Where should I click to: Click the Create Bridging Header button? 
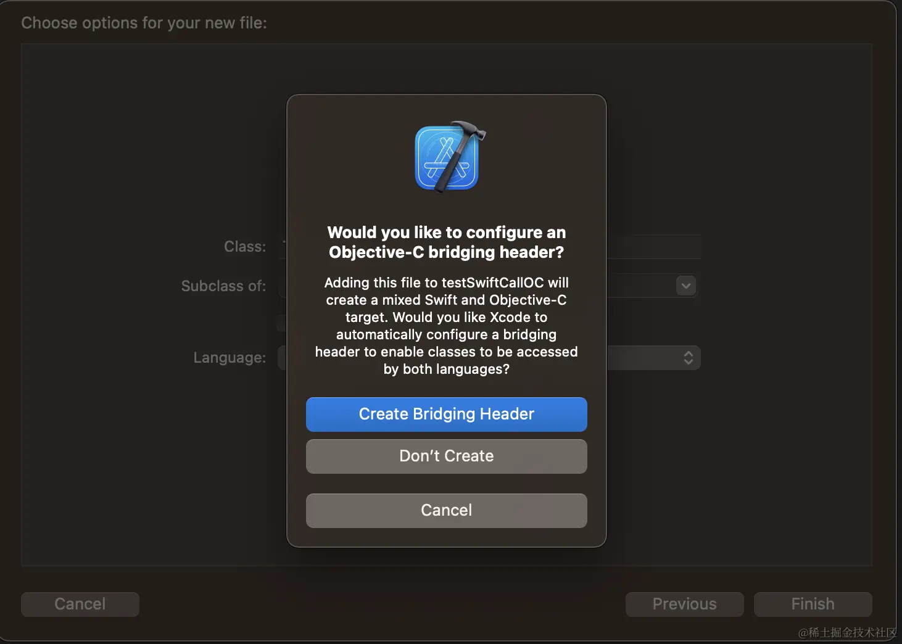click(446, 414)
